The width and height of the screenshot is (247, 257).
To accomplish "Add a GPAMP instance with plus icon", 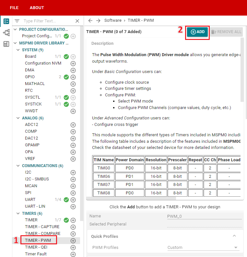I will coord(73,145).
